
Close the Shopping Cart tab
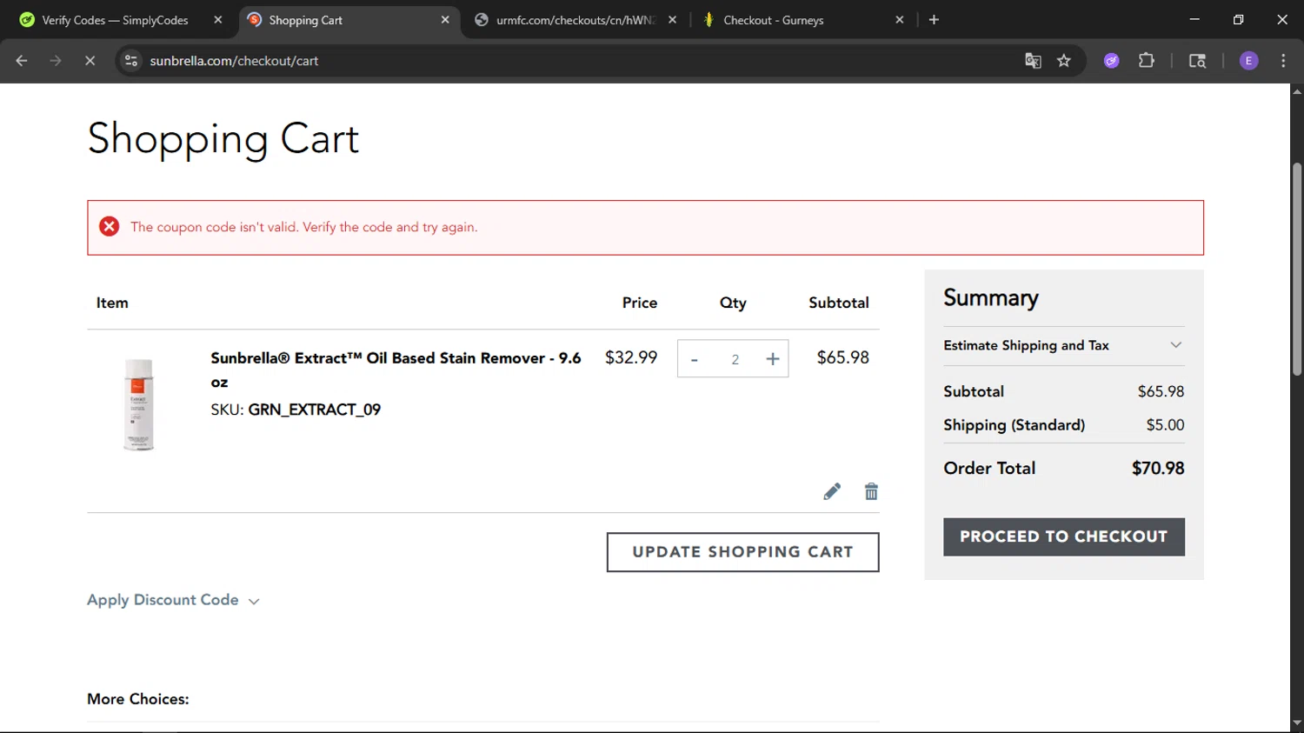coord(445,20)
